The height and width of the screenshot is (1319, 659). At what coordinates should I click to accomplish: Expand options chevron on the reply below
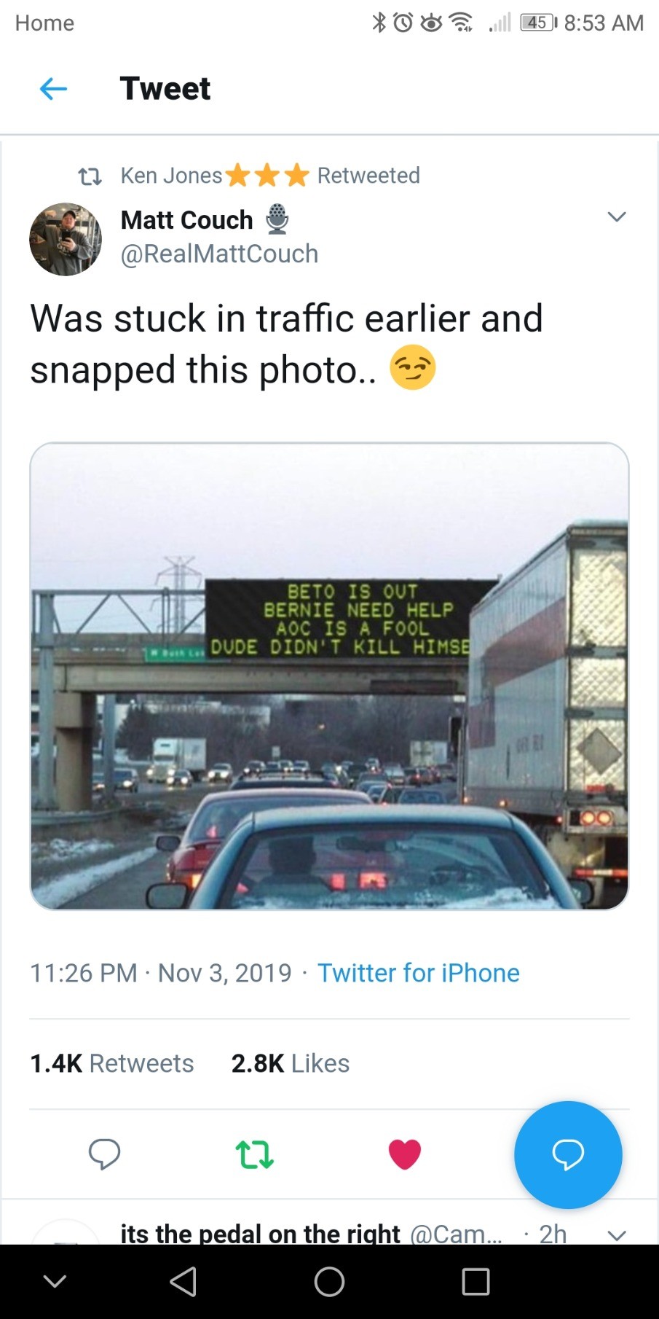pyautogui.click(x=617, y=1235)
